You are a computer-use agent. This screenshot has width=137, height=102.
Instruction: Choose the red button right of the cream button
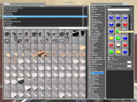coord(125,45)
